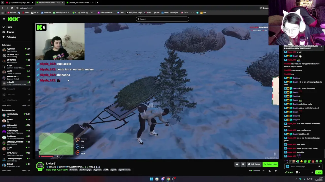Open the Kick sidebar hamburger menu
Image resolution: width=325 pixels, height=182 pixels.
click(4, 19)
